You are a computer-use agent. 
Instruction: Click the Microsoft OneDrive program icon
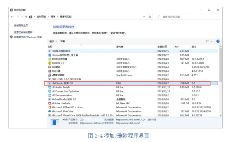pyautogui.click(x=50, y=111)
